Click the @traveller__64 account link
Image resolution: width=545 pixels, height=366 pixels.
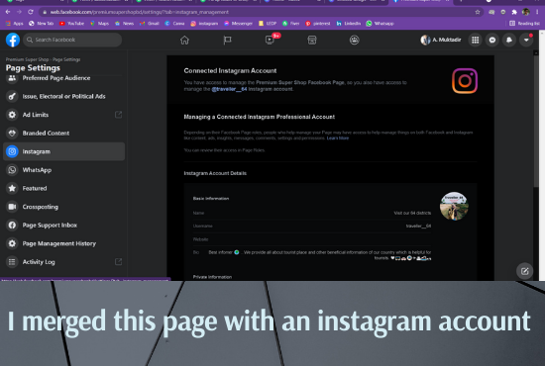(229, 89)
